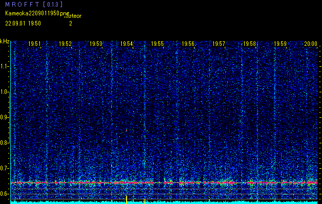Click the meteor label in header

73,16
